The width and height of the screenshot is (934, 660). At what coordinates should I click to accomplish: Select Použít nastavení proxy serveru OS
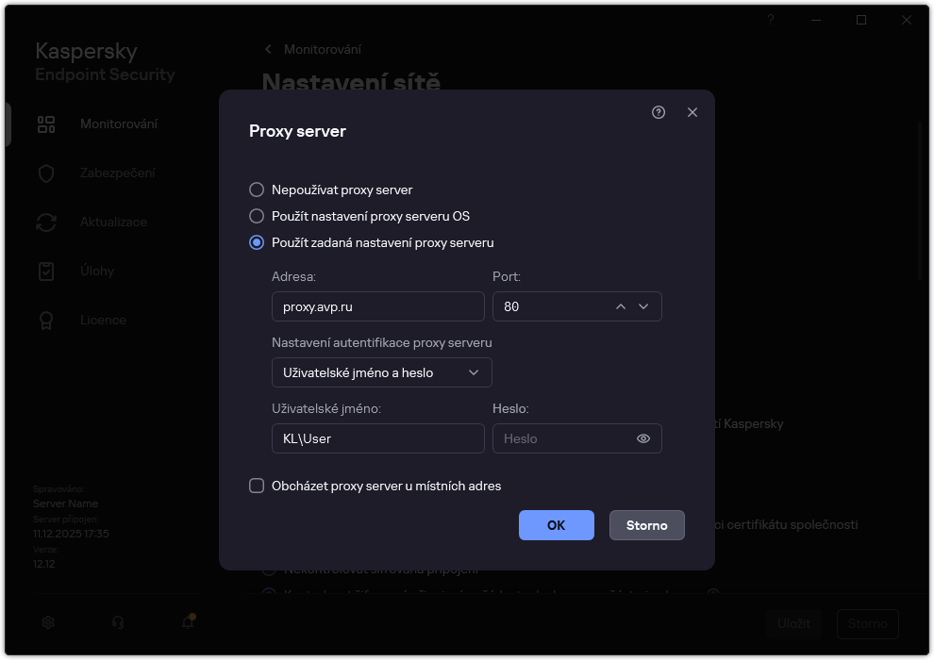point(256,216)
